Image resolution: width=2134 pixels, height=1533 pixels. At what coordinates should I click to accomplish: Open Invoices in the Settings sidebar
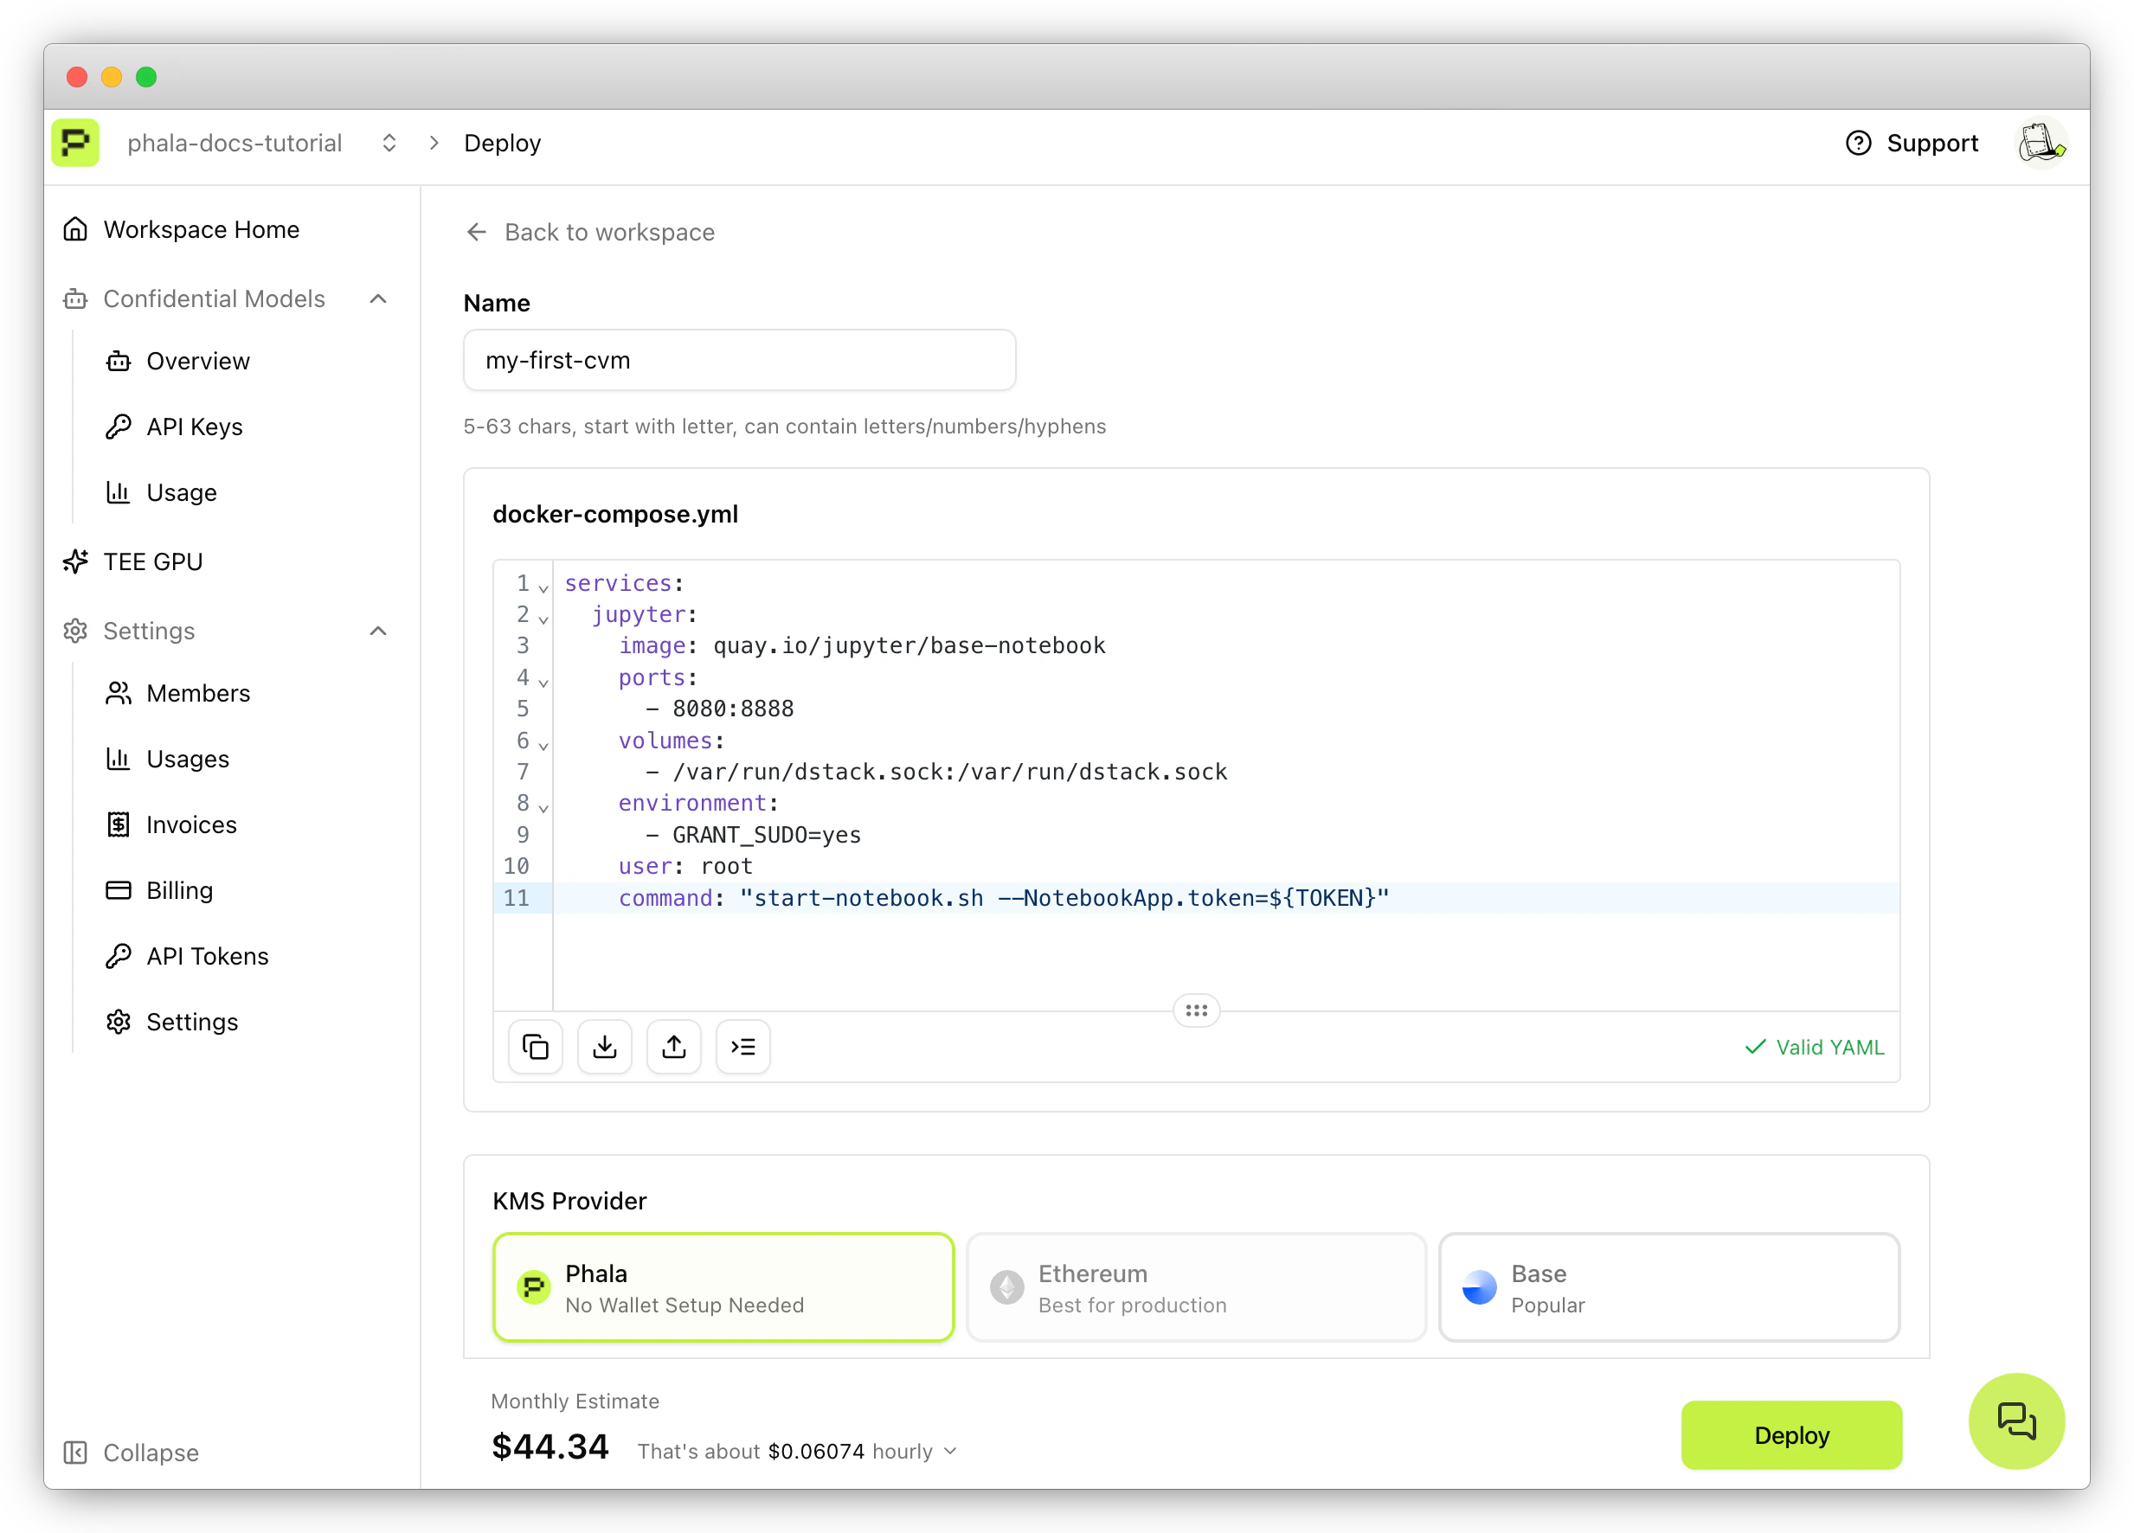[191, 824]
